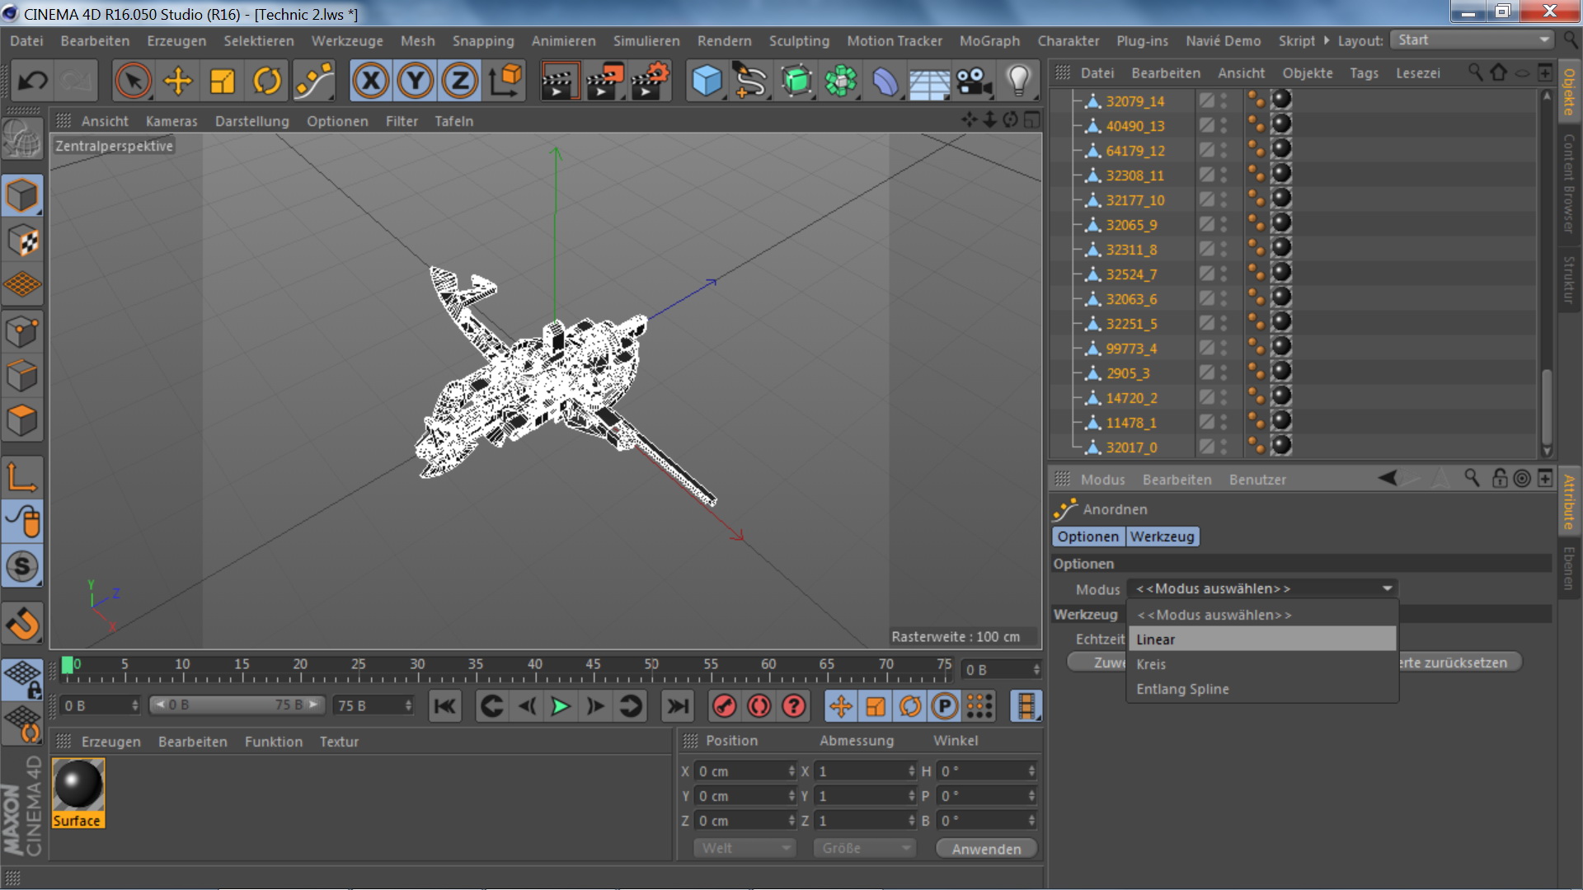
Task: Toggle the X axis lock
Action: (x=371, y=81)
